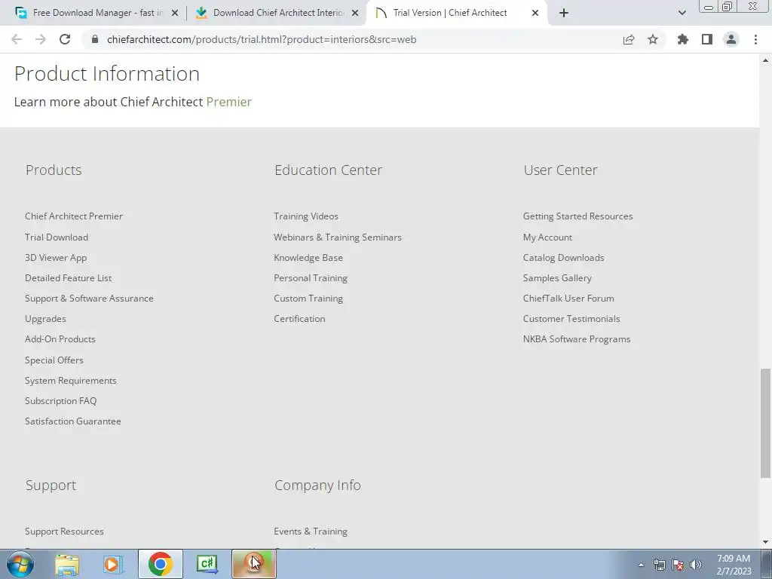Open the Windows Start menu orb
The width and height of the screenshot is (772, 579).
[x=20, y=564]
